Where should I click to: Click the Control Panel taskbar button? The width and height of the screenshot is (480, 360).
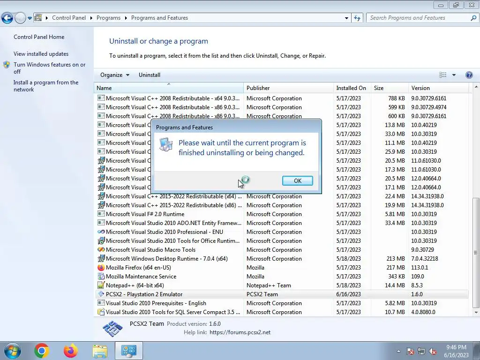[128, 351]
